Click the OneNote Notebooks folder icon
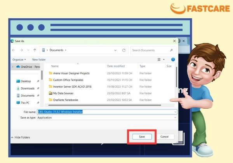This screenshot has height=163, width=233. point(50,100)
